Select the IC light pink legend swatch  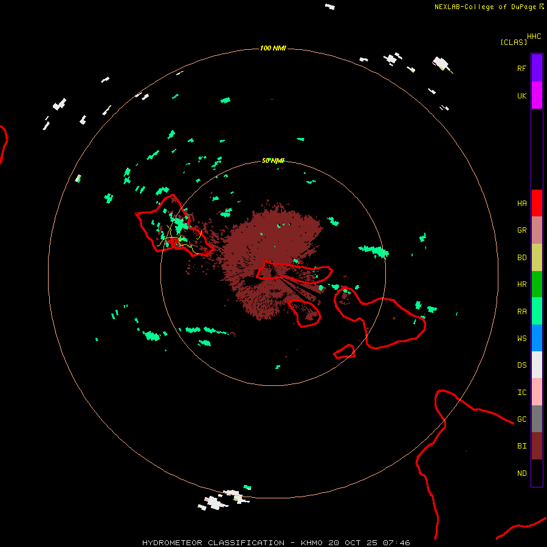point(537,392)
